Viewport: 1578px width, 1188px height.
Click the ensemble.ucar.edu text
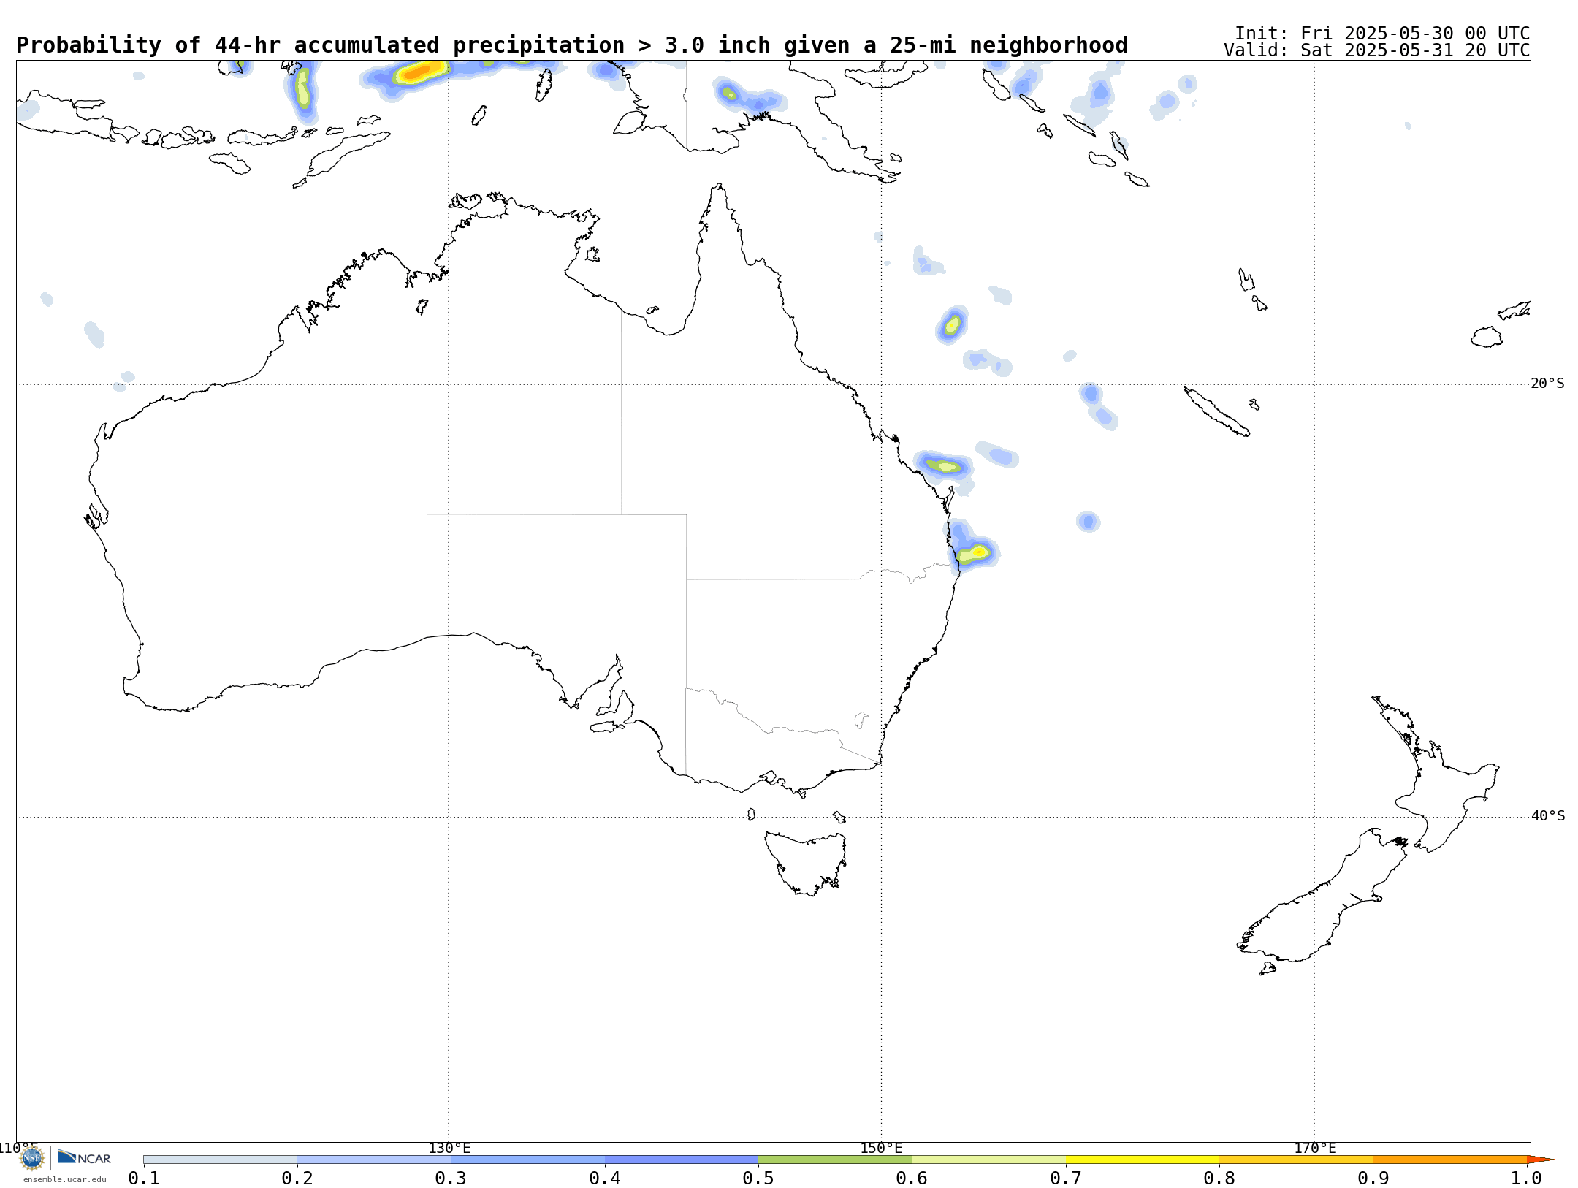[x=65, y=1179]
